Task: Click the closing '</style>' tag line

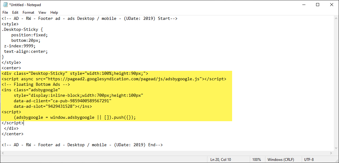Action: (12, 63)
